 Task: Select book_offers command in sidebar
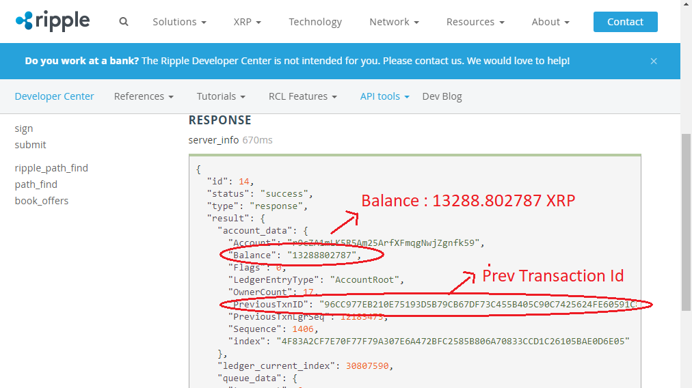point(42,201)
